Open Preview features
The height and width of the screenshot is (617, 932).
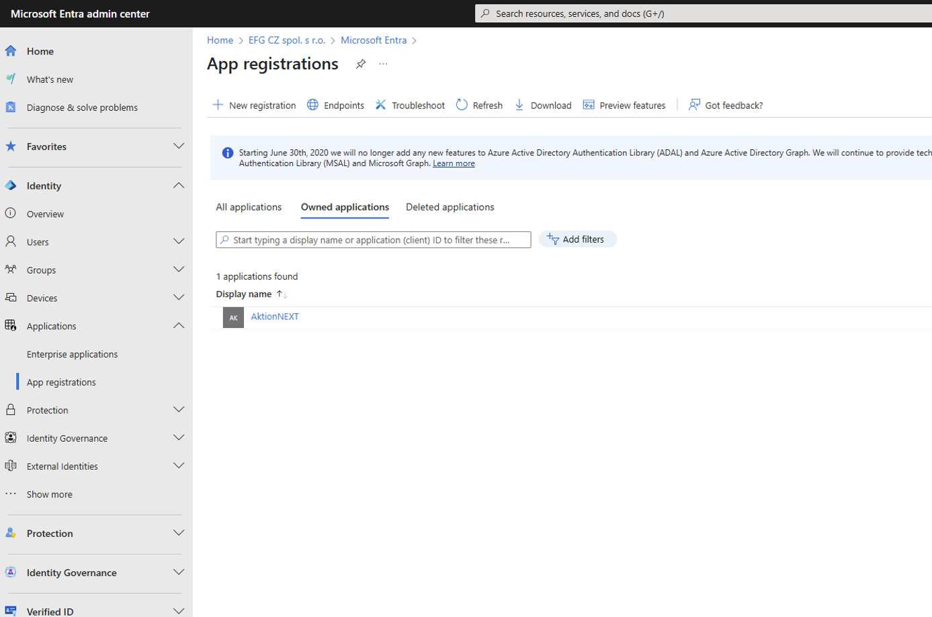(x=624, y=106)
